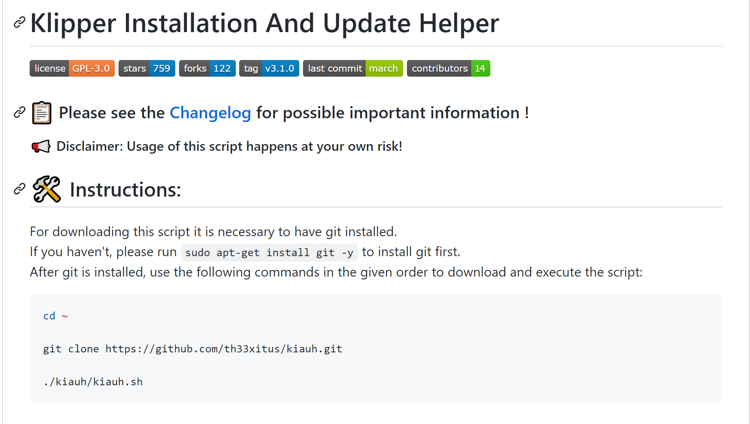Open the forks 122 badge
750x424 pixels.
coord(207,68)
